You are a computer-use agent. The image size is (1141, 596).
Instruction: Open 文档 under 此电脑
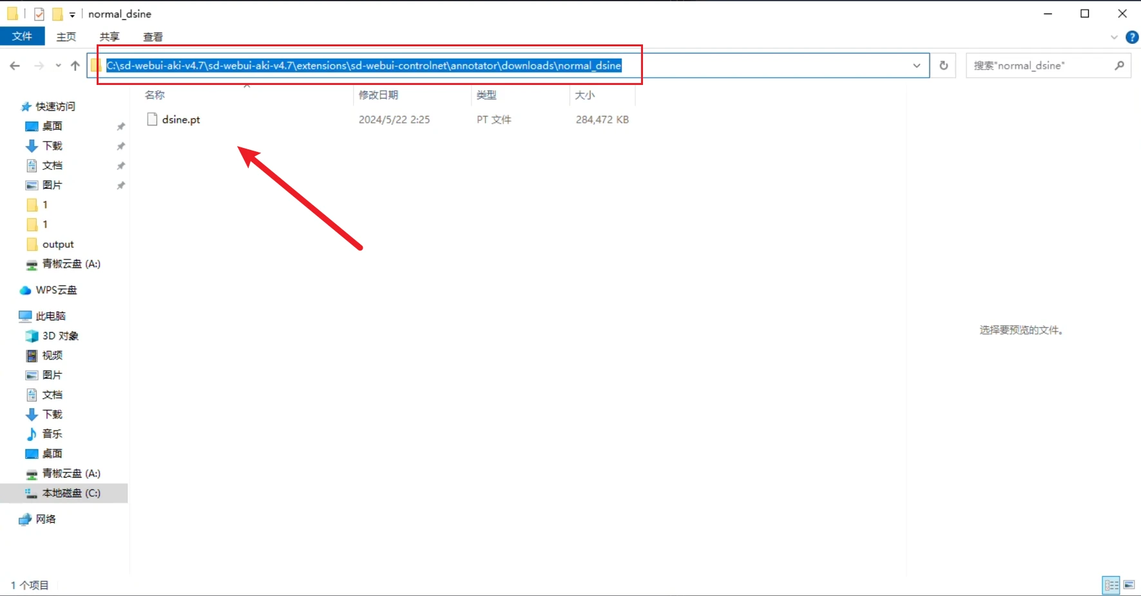click(52, 395)
